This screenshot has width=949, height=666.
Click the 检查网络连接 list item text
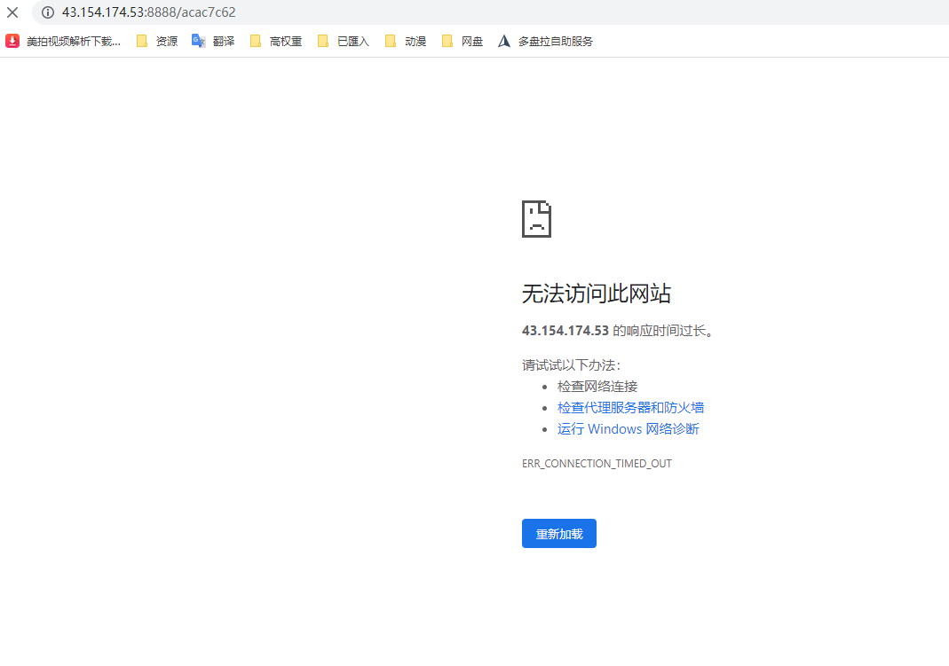point(599,386)
